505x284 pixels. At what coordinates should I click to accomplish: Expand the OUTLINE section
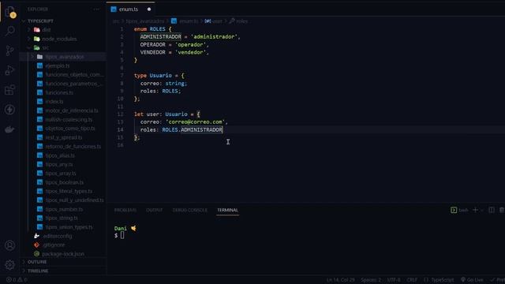tap(24, 262)
